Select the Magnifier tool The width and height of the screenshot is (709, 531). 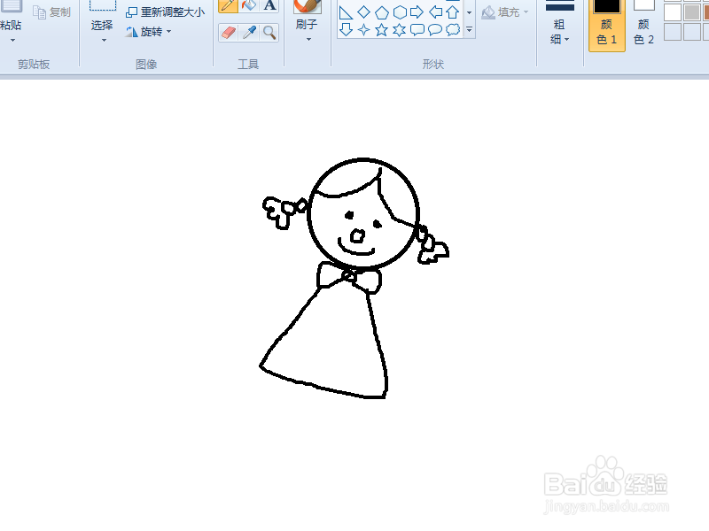(x=269, y=33)
